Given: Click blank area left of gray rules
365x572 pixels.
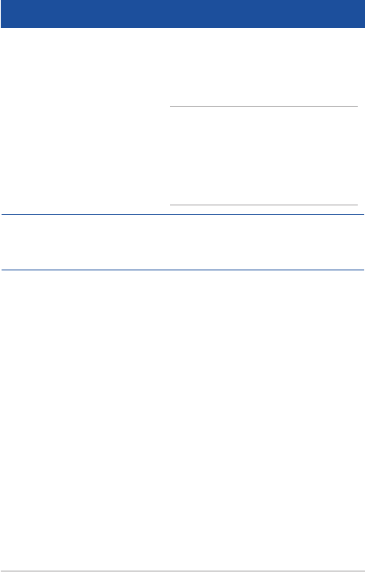Looking at the screenshot, I should coord(85,156).
